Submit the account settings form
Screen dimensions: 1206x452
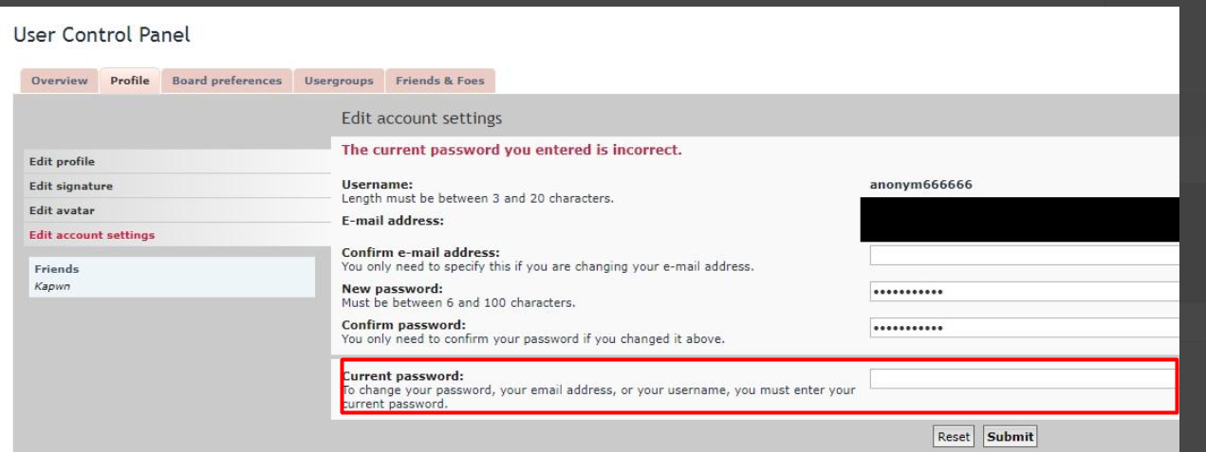(1010, 437)
